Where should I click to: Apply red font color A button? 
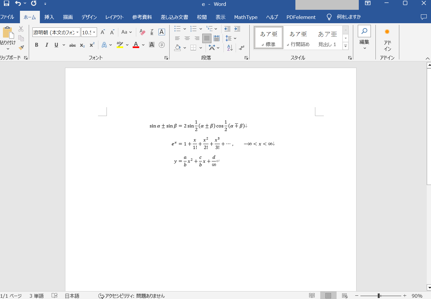136,45
